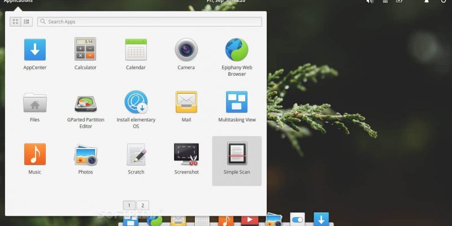The image size is (452, 226).
Task: Open Epiphany browser from the dock
Action: (155, 221)
